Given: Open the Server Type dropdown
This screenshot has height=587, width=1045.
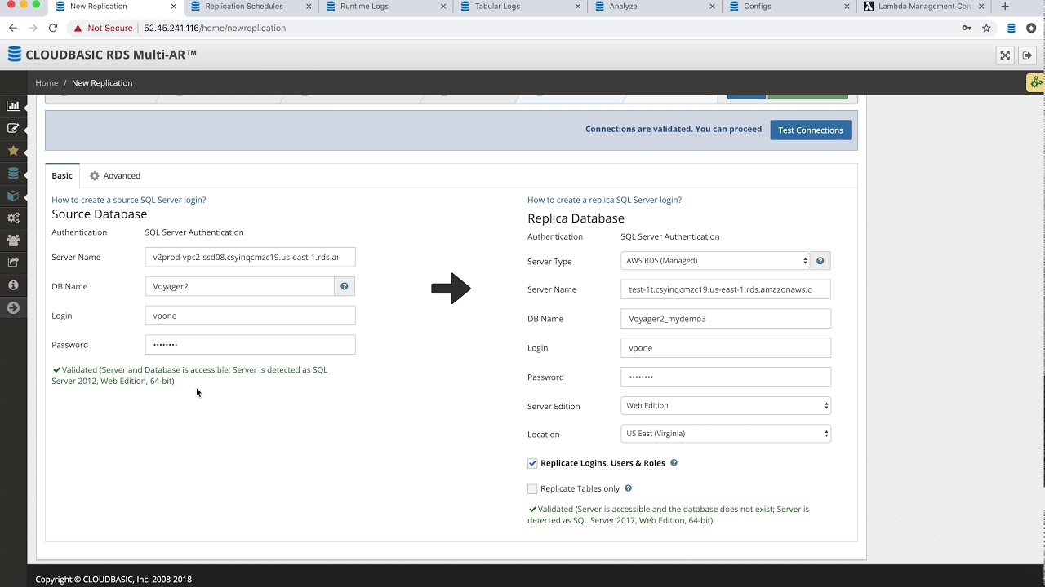Looking at the screenshot, I should (715, 261).
